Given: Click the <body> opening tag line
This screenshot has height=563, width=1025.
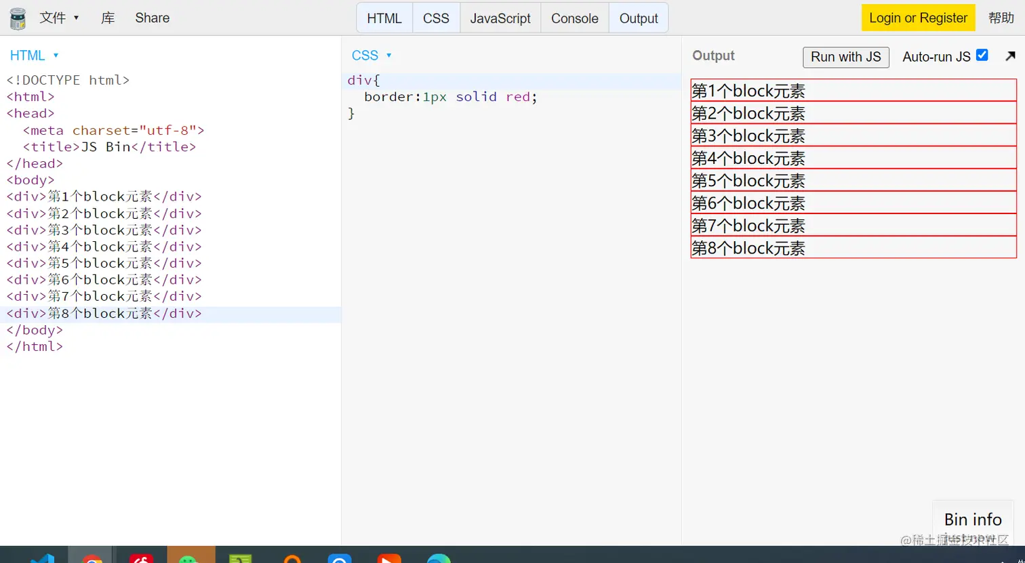Looking at the screenshot, I should click(x=31, y=180).
